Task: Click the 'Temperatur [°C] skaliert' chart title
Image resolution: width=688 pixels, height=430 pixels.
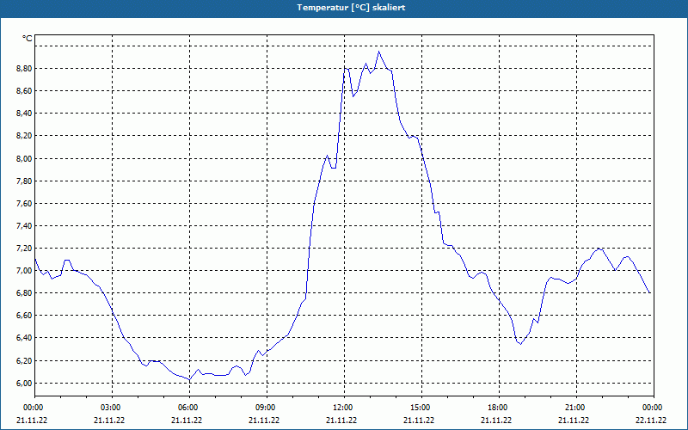Action: pyautogui.click(x=351, y=8)
